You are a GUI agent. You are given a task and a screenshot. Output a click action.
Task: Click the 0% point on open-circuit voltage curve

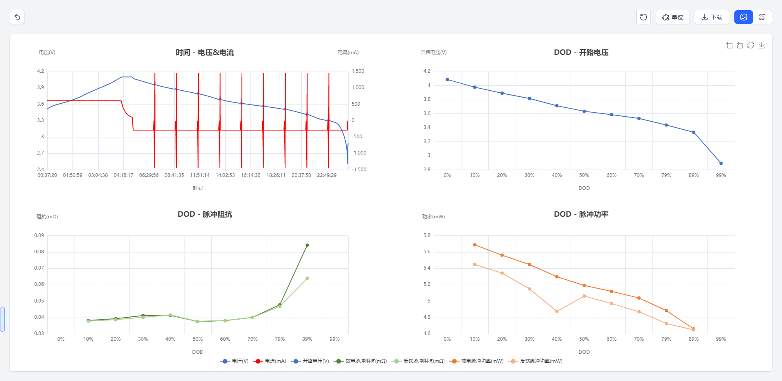tap(447, 80)
